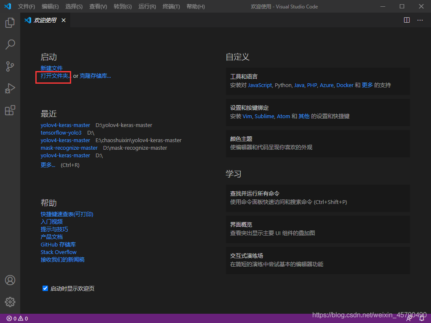431x323 pixels.
Task: Open GitHub 存储库 link
Action: [x=58, y=244]
